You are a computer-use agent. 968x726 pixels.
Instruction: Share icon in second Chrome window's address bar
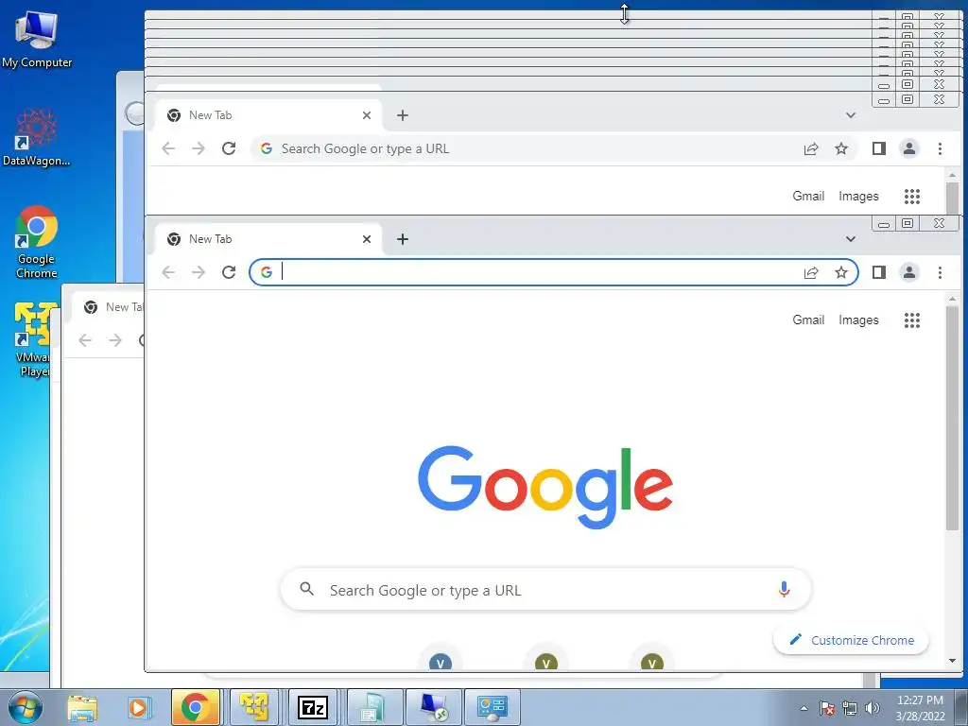coord(811,148)
